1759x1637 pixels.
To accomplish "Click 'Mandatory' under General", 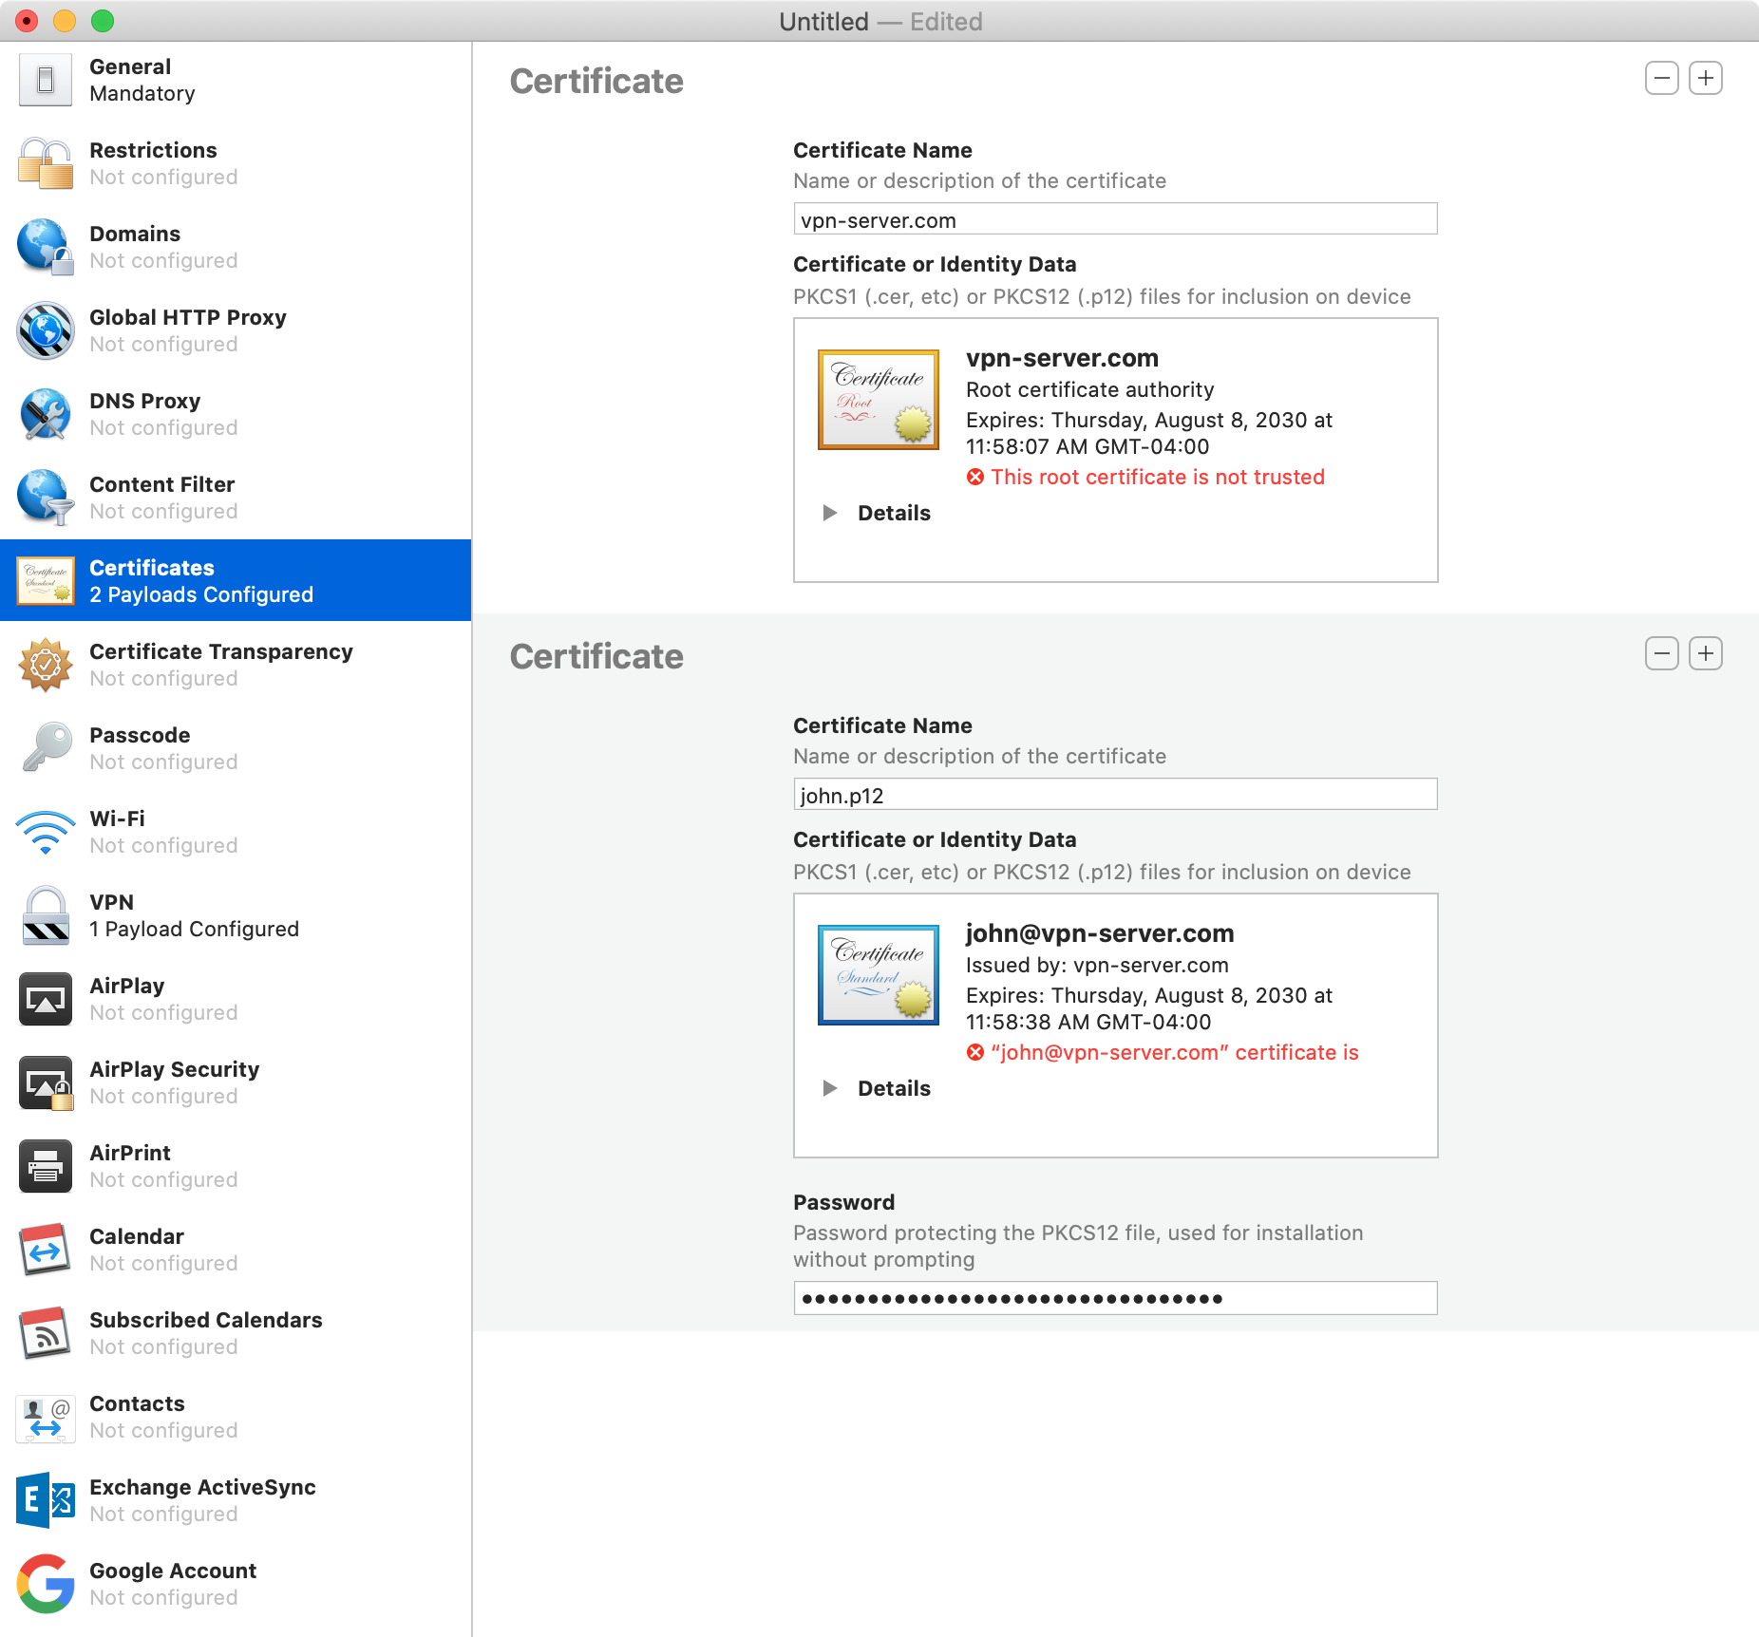I will (x=142, y=93).
